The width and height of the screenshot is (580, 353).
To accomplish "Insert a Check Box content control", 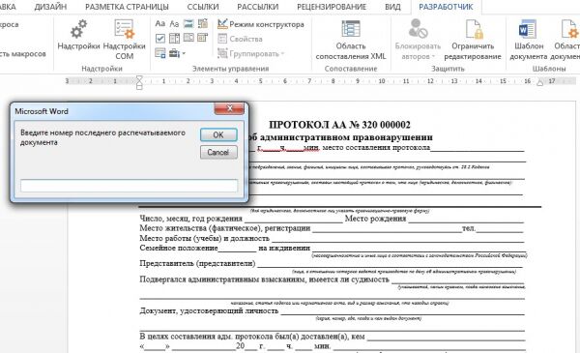I will click(160, 38).
